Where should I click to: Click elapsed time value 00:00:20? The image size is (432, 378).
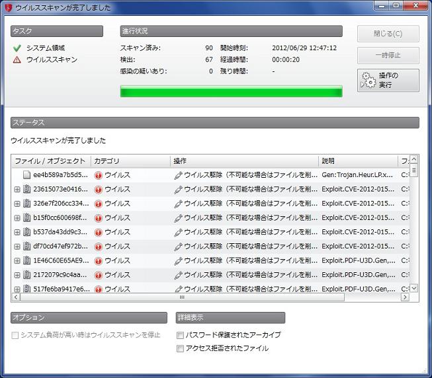pyautogui.click(x=286, y=59)
